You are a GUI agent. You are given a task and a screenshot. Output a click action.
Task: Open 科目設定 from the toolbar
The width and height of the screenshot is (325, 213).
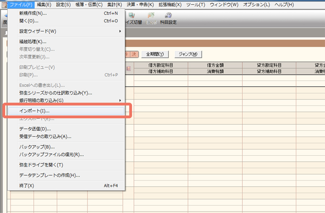pyautogui.click(x=167, y=19)
